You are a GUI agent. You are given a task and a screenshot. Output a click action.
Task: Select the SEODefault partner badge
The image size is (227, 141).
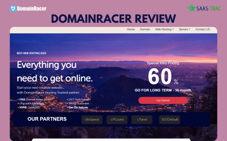pyautogui.click(x=169, y=119)
